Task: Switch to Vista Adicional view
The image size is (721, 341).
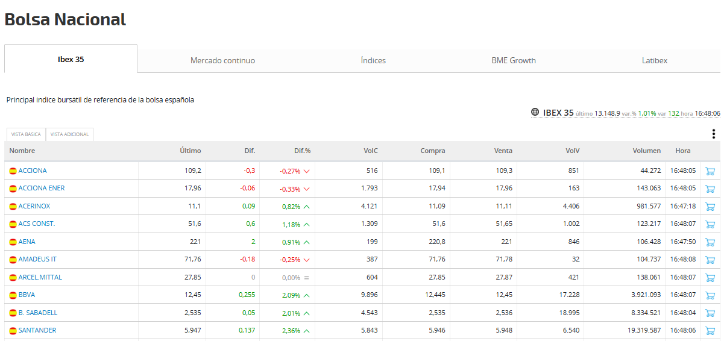Action: [x=69, y=135]
